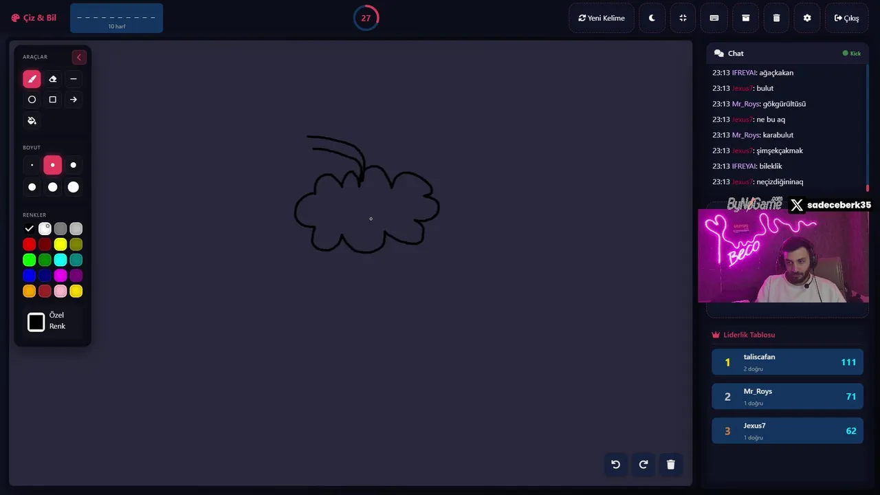Image resolution: width=880 pixels, height=495 pixels.
Task: Select the bright red color swatch
Action: (29, 244)
